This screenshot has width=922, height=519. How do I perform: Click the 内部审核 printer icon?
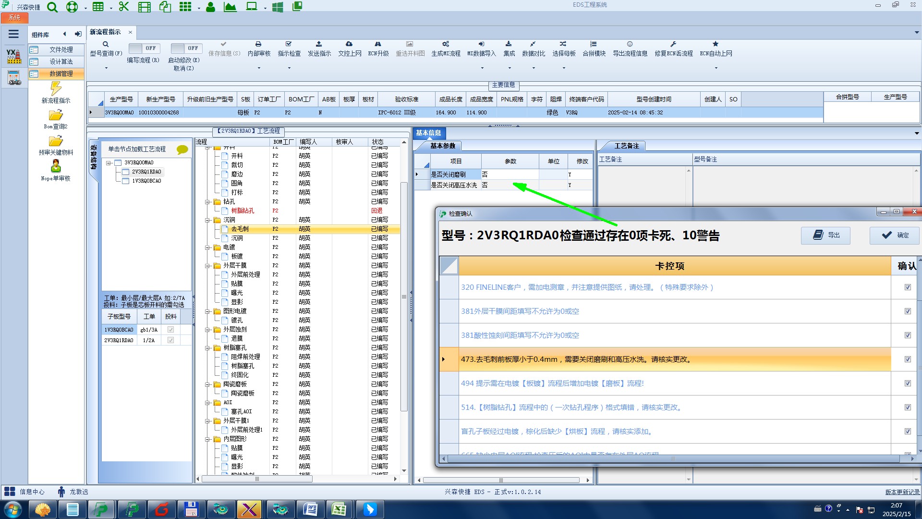(x=258, y=44)
